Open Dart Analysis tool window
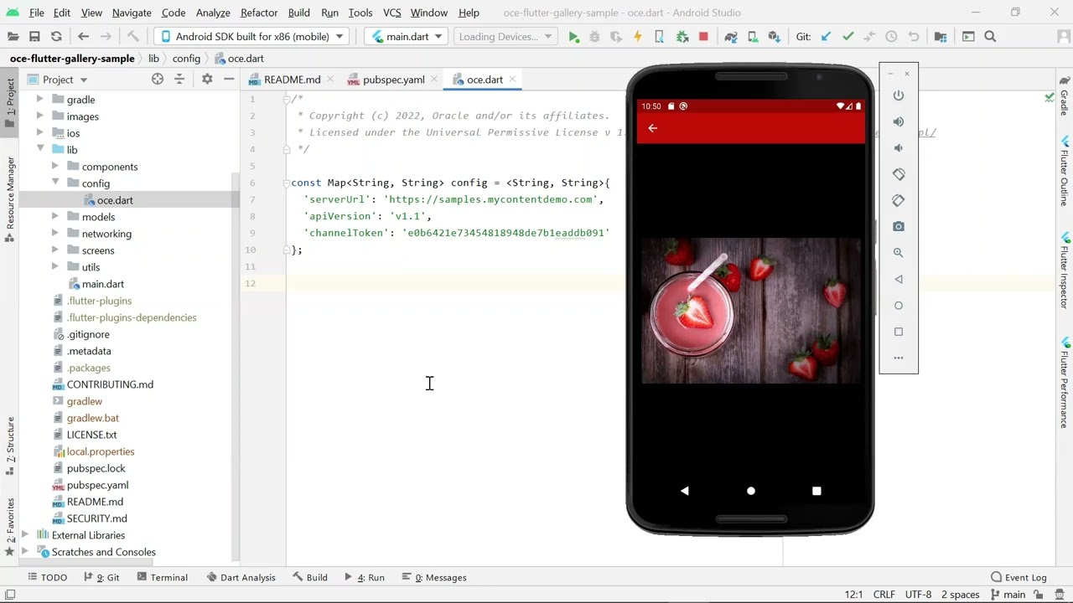This screenshot has height=603, width=1073. click(x=241, y=577)
